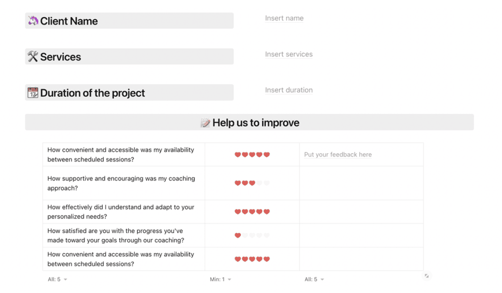Click the calendar icon beside Duration of the project
Screen dimensions: 502x293
[x=32, y=92]
